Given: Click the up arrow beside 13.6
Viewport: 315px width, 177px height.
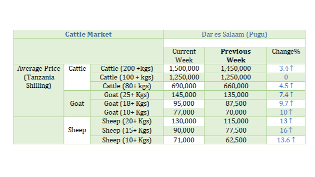Looking at the screenshot, I should pyautogui.click(x=294, y=139).
